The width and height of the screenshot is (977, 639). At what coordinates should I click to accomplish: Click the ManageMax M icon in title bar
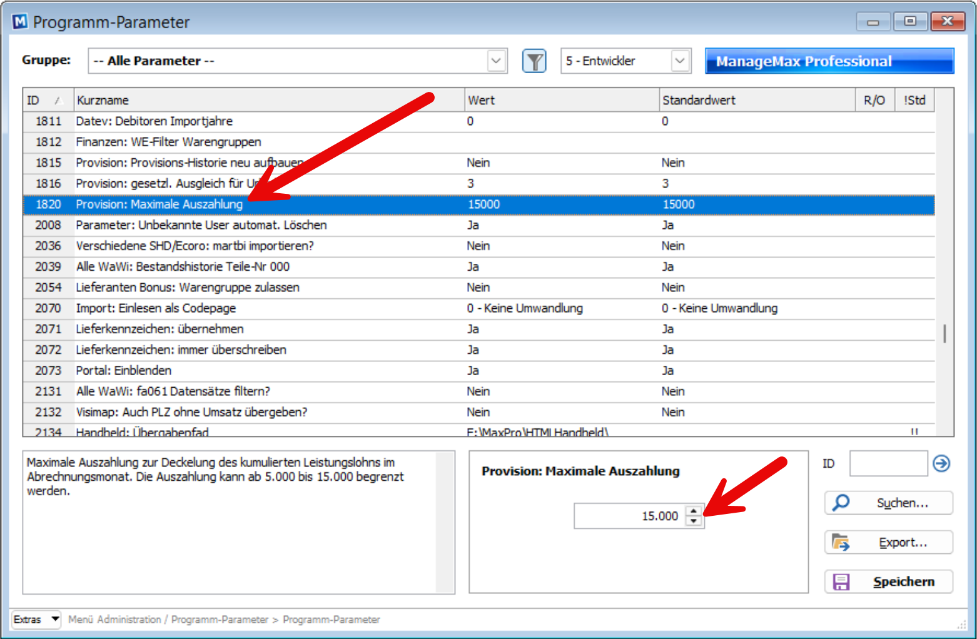(20, 22)
